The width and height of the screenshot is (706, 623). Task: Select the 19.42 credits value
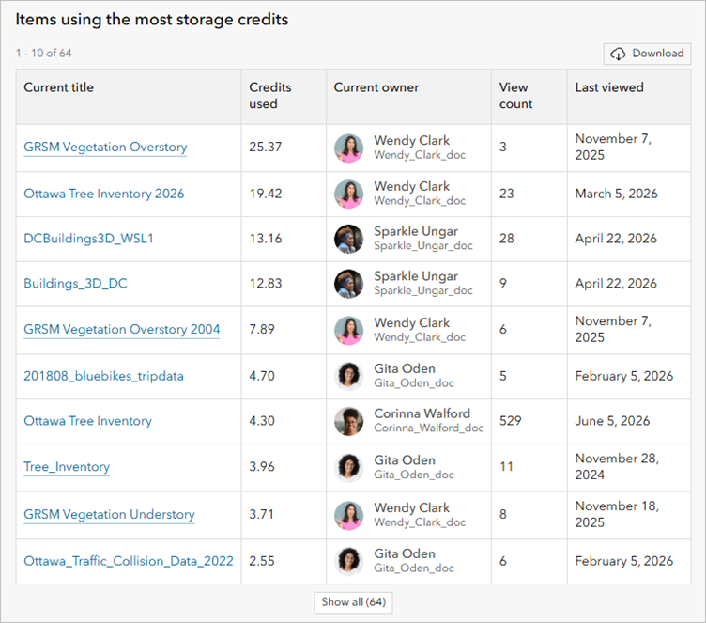[266, 194]
